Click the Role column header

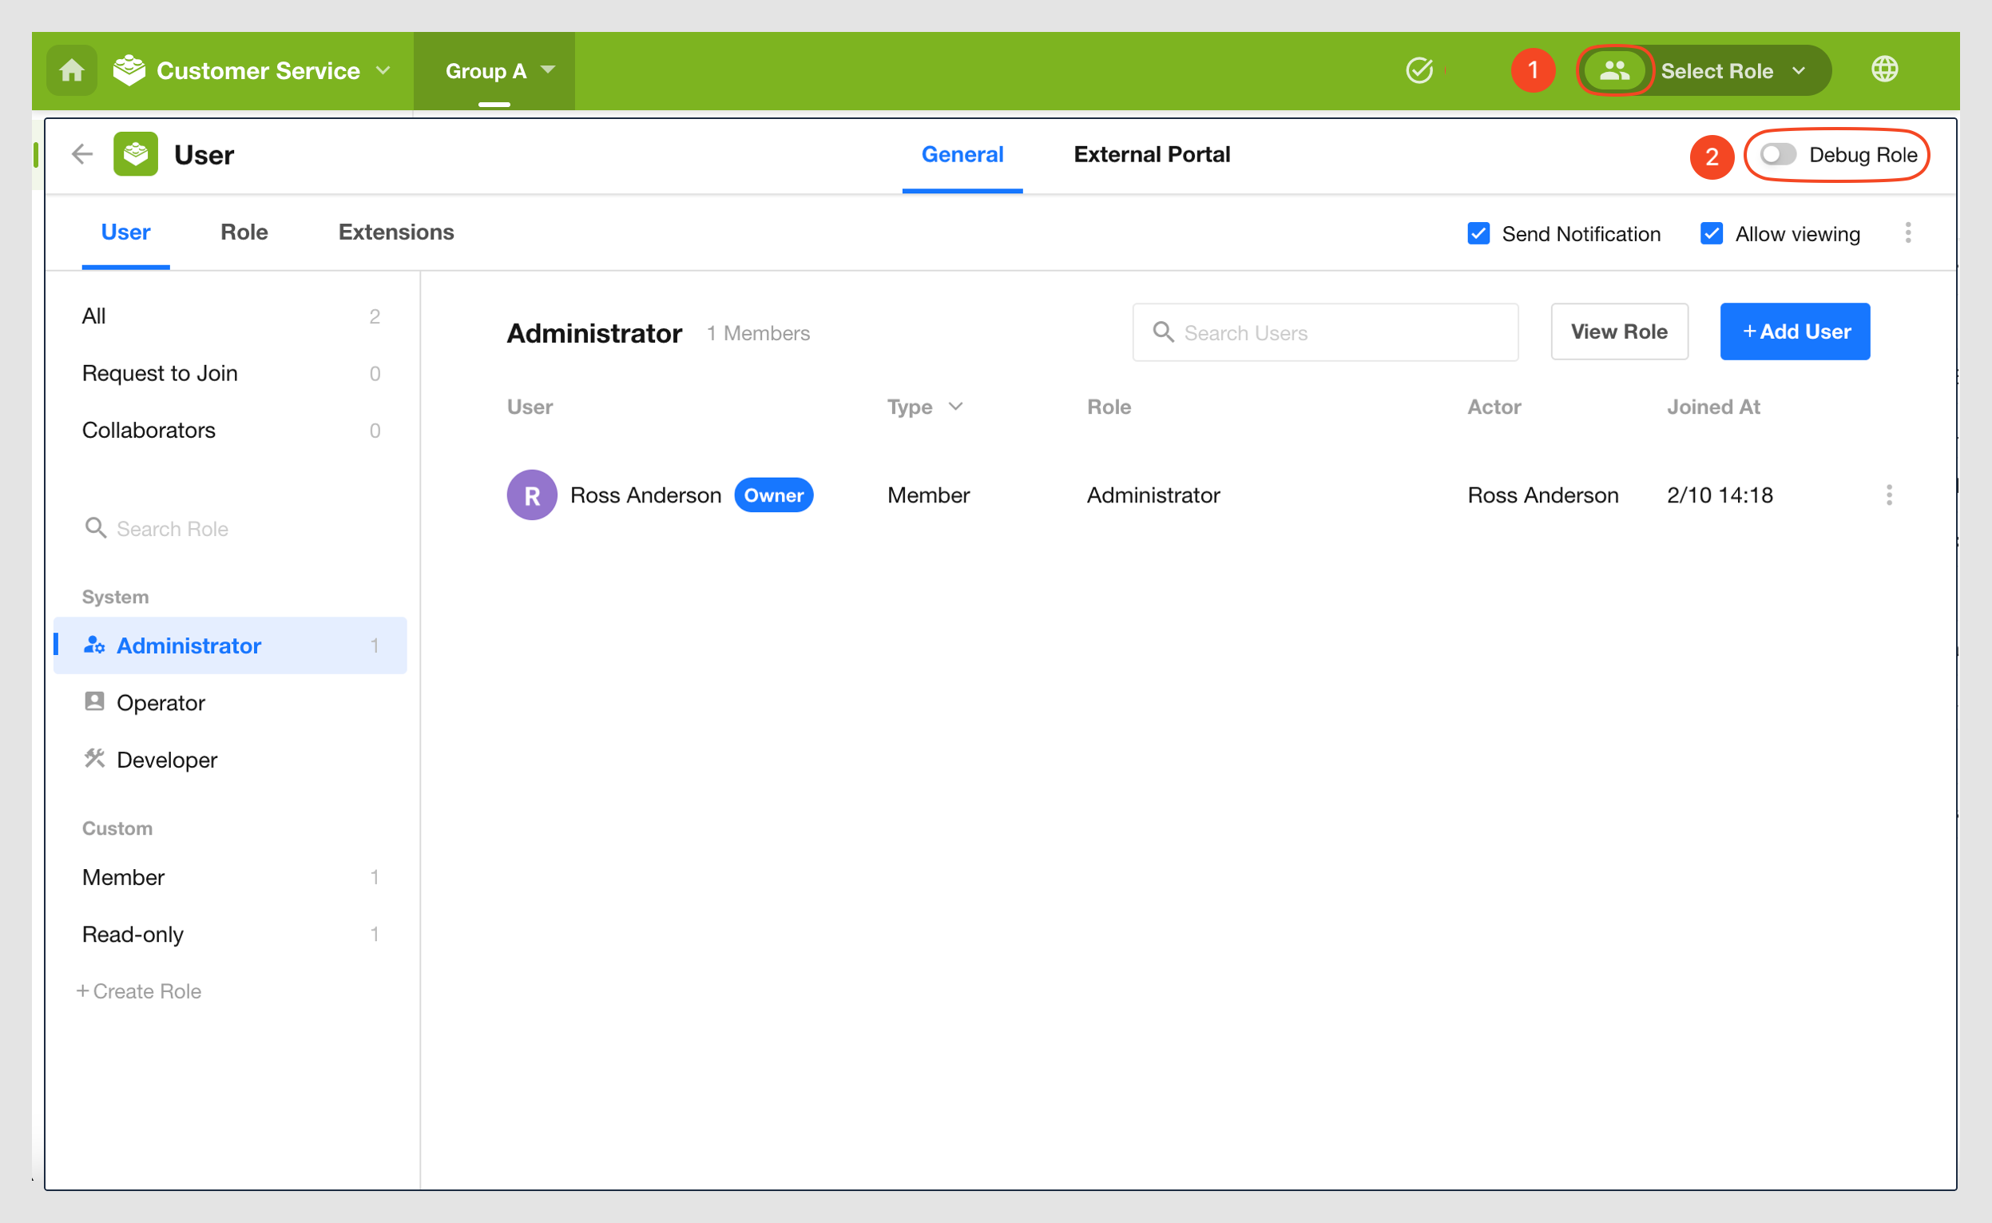pos(1109,407)
